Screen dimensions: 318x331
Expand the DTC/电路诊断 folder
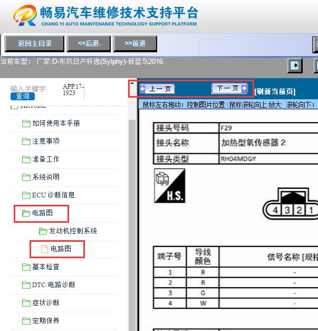pyautogui.click(x=49, y=285)
